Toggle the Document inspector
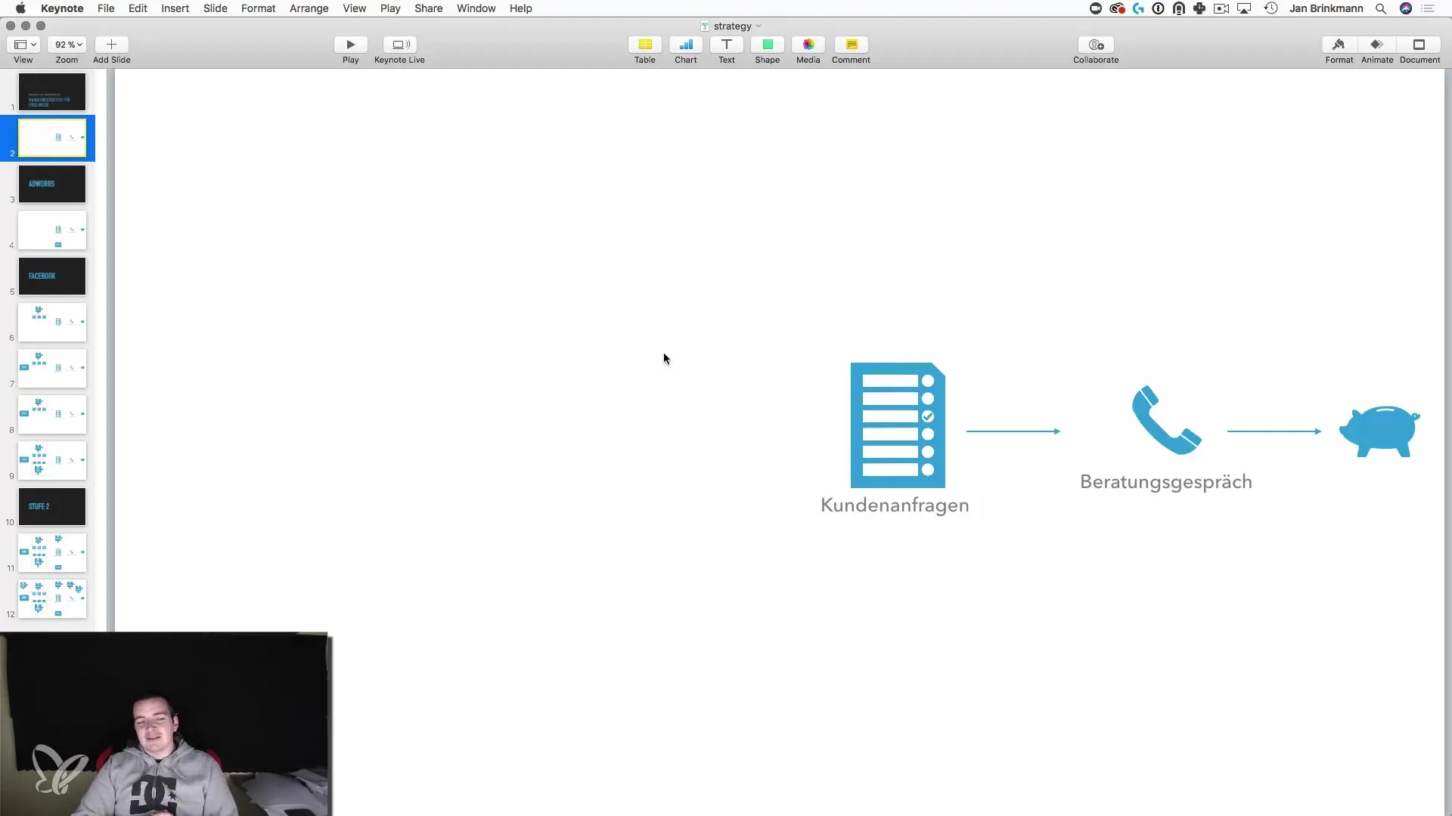The height and width of the screenshot is (816, 1452). pos(1419,45)
